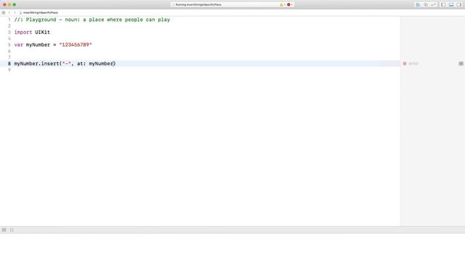Viewport: 465px width, 261px height.
Task: Click the Playground comment on line 1
Action: tap(92, 20)
